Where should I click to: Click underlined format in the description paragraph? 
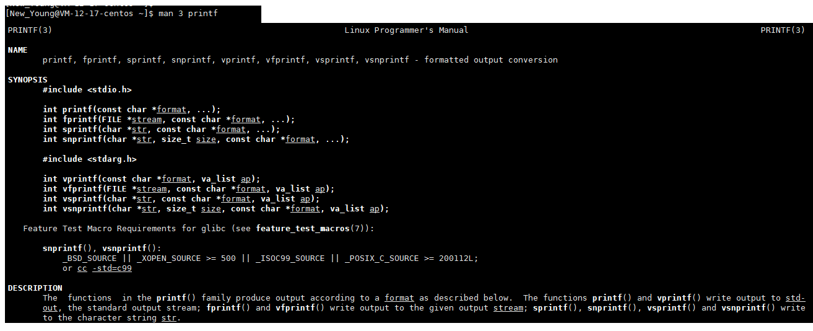click(399, 298)
